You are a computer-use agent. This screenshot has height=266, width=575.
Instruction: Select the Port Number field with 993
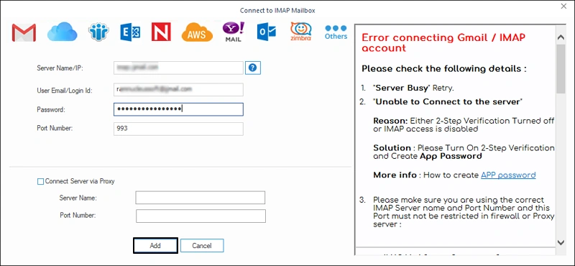pyautogui.click(x=178, y=129)
